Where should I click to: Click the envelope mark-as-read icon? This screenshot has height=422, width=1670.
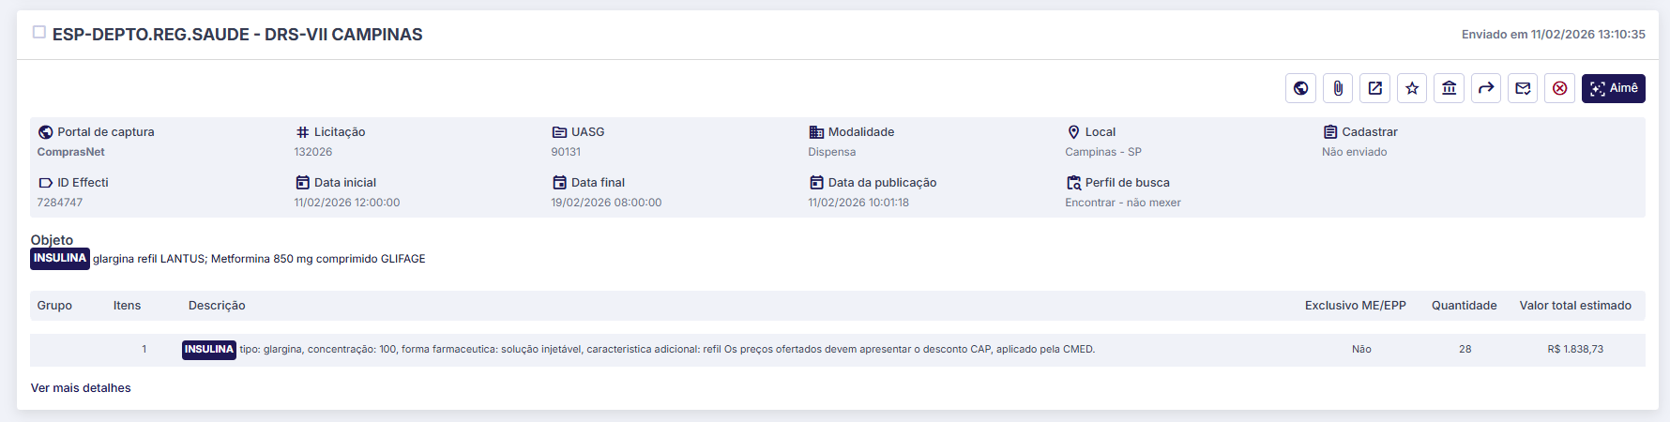(1523, 88)
